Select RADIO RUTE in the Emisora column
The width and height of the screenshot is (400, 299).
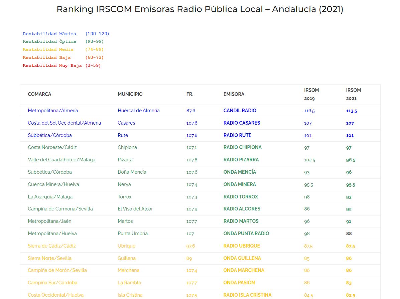click(237, 135)
